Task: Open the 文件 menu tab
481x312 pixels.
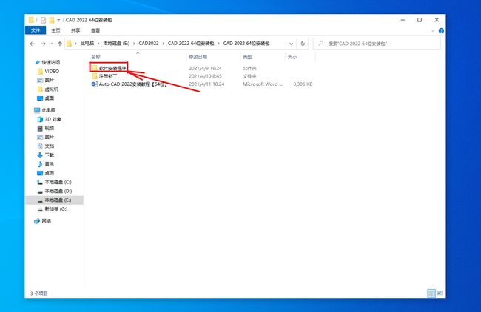Action: 36,30
